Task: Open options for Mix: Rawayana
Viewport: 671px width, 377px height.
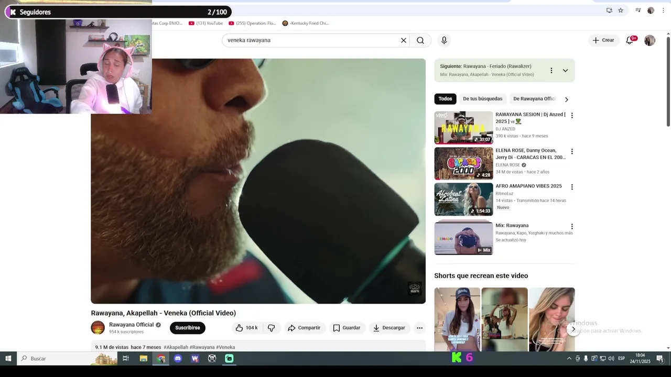Action: point(572,226)
